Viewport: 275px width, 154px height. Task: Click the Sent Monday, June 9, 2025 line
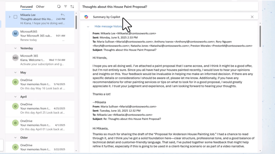point(115,37)
